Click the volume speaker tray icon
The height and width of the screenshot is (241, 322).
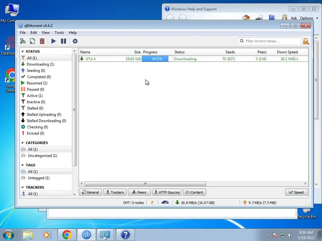click(290, 235)
